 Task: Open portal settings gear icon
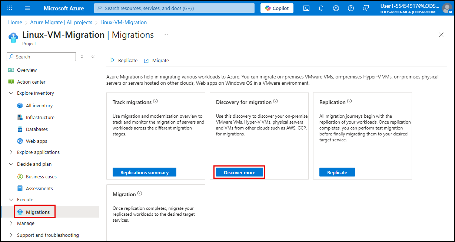[x=336, y=8]
